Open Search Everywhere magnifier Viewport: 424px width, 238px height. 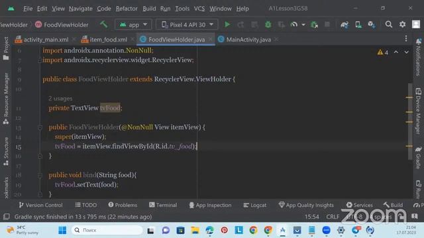[x=389, y=24]
